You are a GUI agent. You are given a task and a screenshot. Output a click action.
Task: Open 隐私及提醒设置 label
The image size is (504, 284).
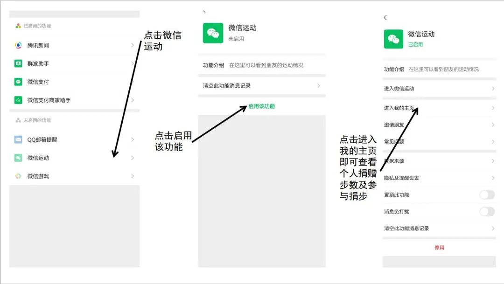401,178
